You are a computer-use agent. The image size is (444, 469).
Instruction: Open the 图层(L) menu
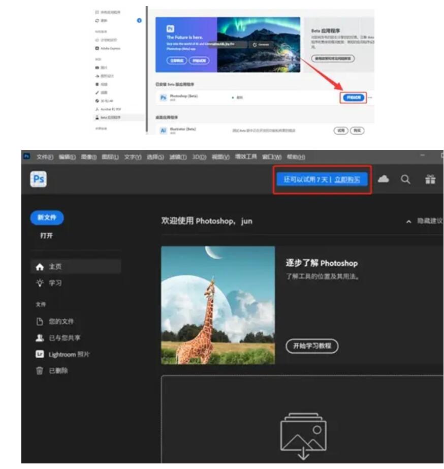coord(110,157)
